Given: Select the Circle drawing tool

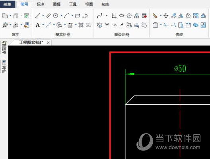Looking at the screenshot, I should coord(56,16).
